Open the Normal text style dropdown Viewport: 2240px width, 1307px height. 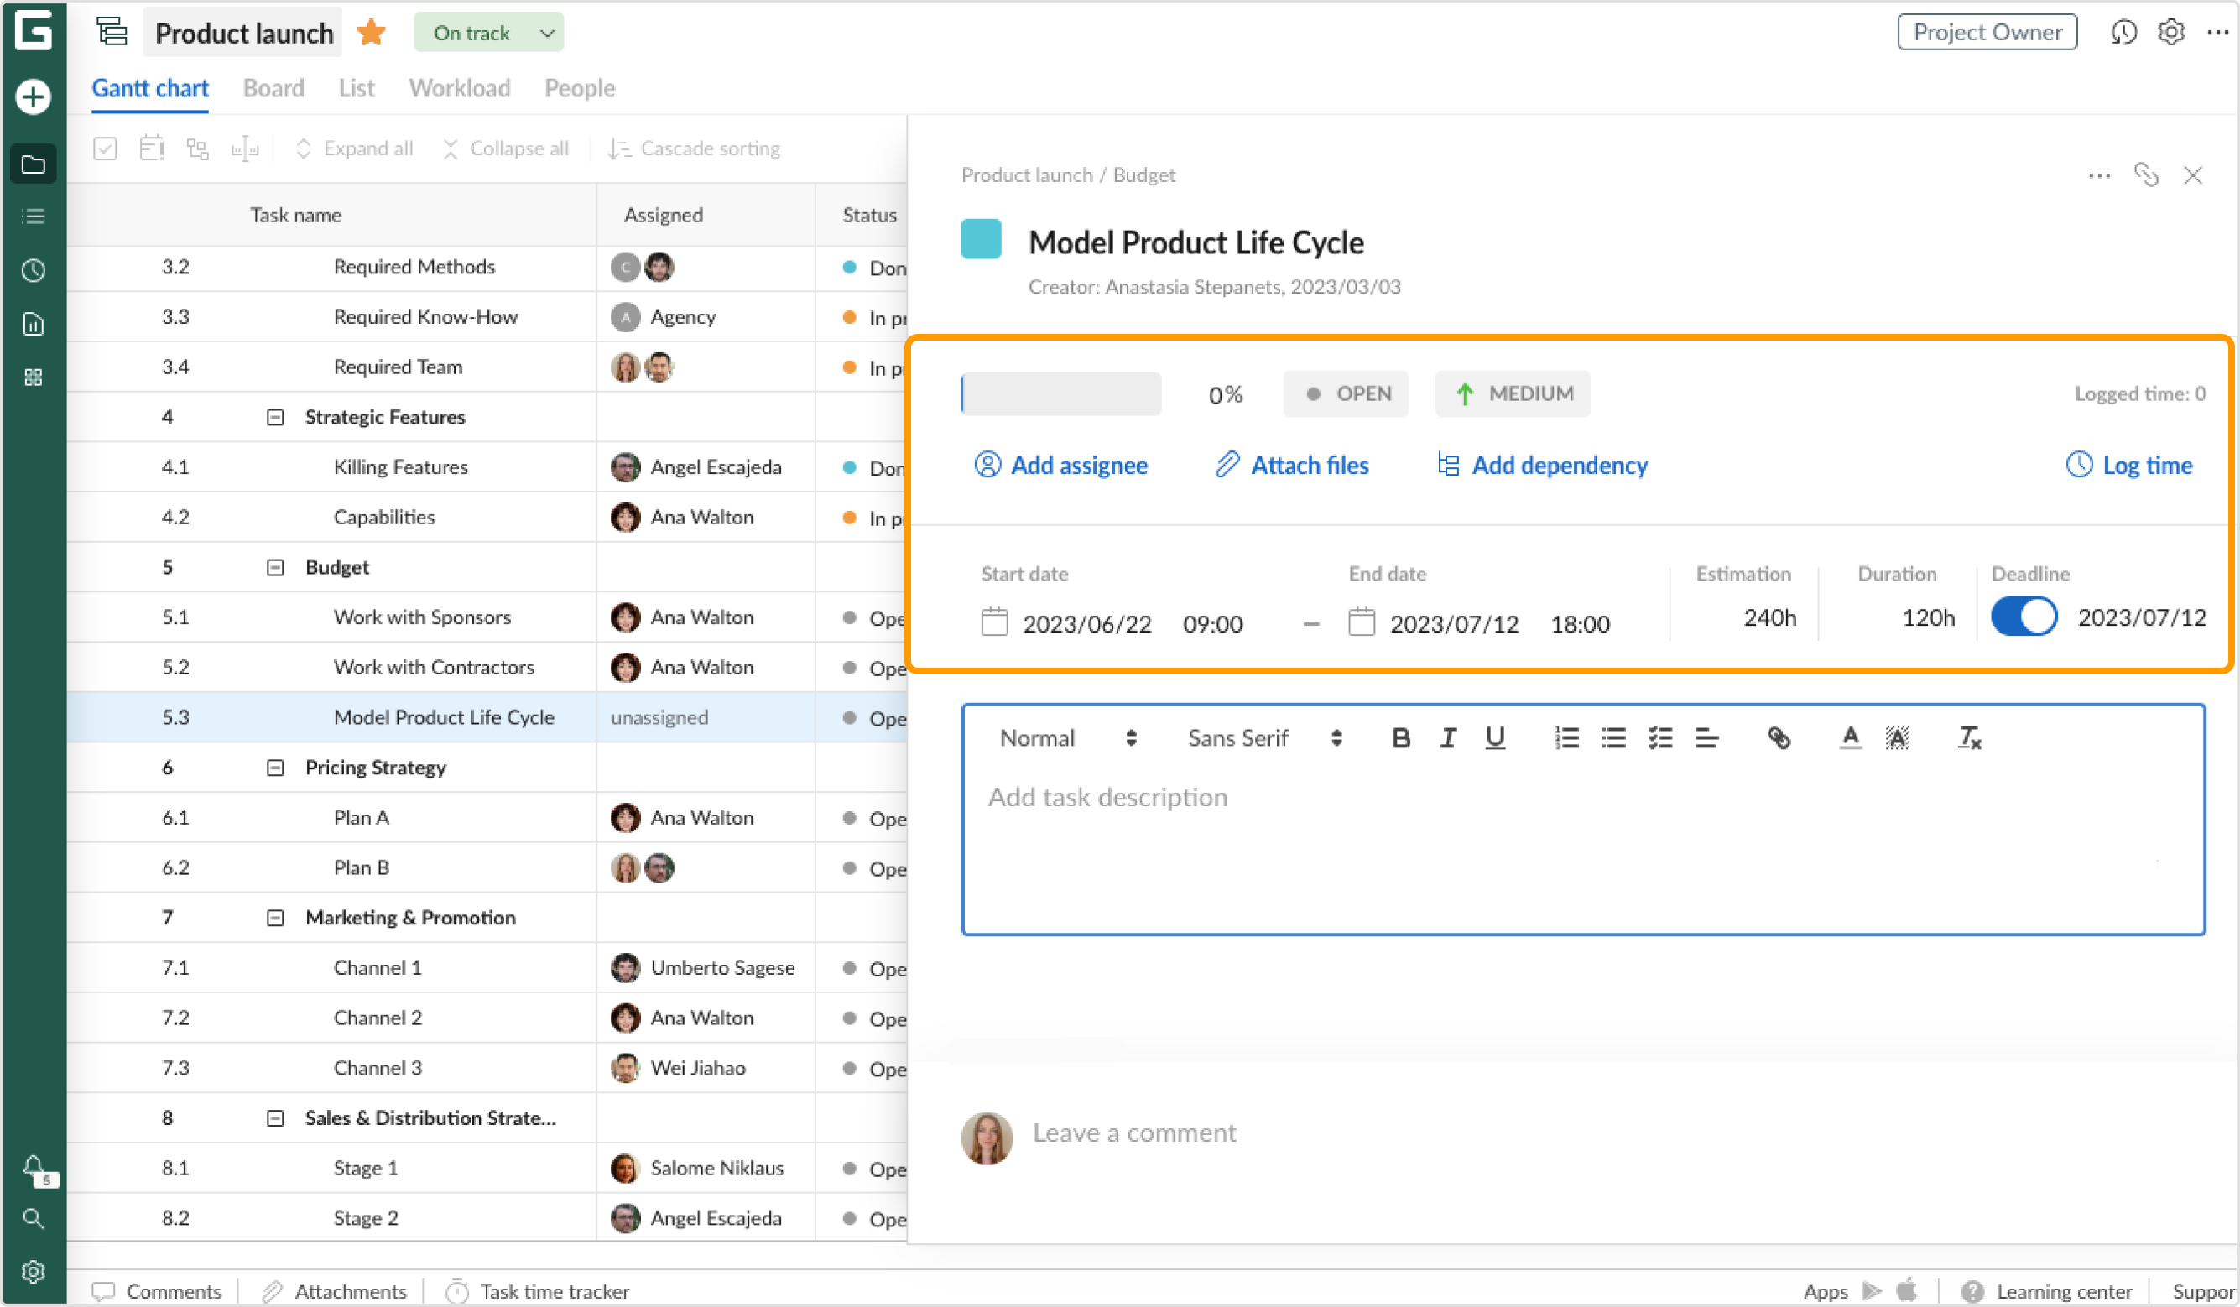point(1066,738)
